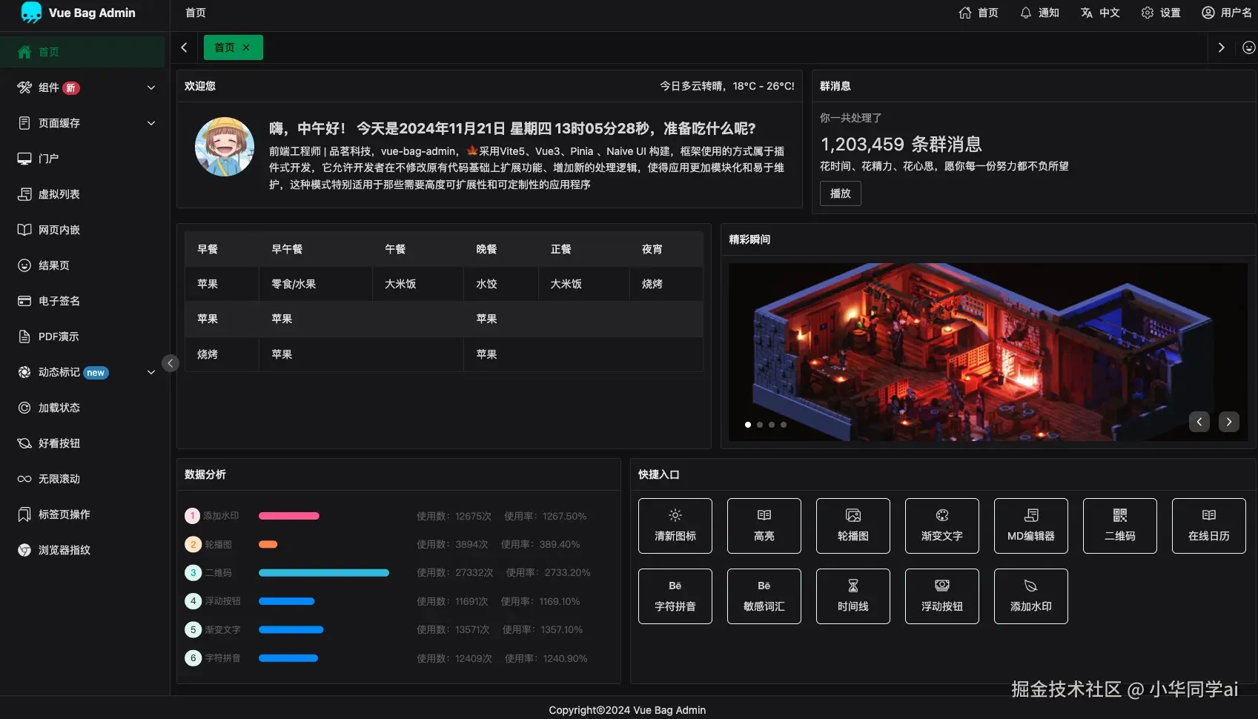Click the user profile icon

pos(1208,13)
